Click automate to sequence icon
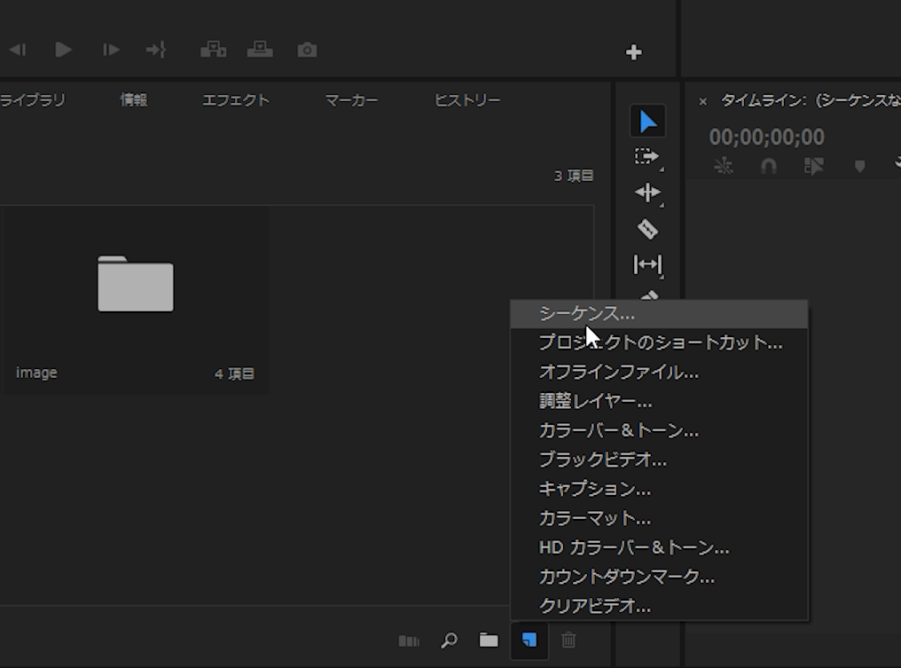The width and height of the screenshot is (901, 668). [409, 640]
